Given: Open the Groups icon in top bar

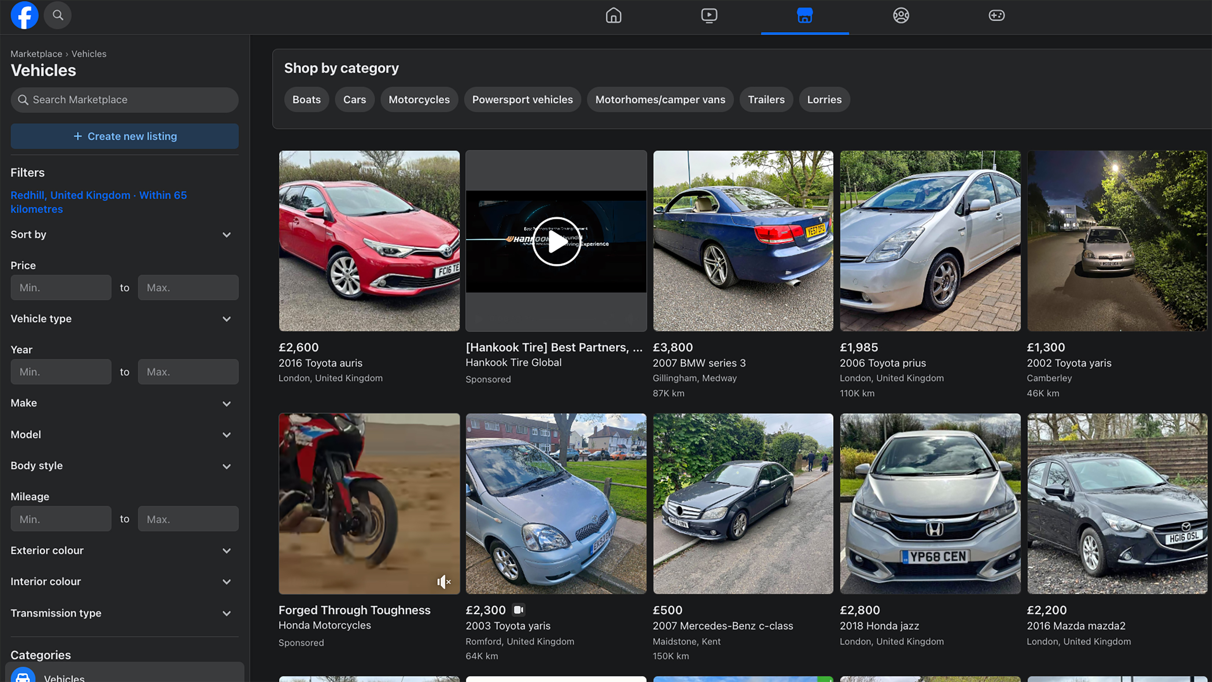Looking at the screenshot, I should click(901, 16).
